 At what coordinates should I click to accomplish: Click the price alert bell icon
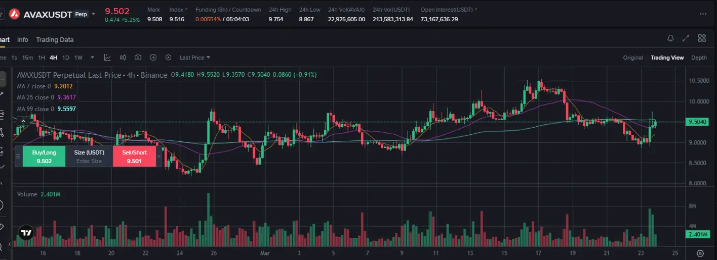tap(670, 38)
